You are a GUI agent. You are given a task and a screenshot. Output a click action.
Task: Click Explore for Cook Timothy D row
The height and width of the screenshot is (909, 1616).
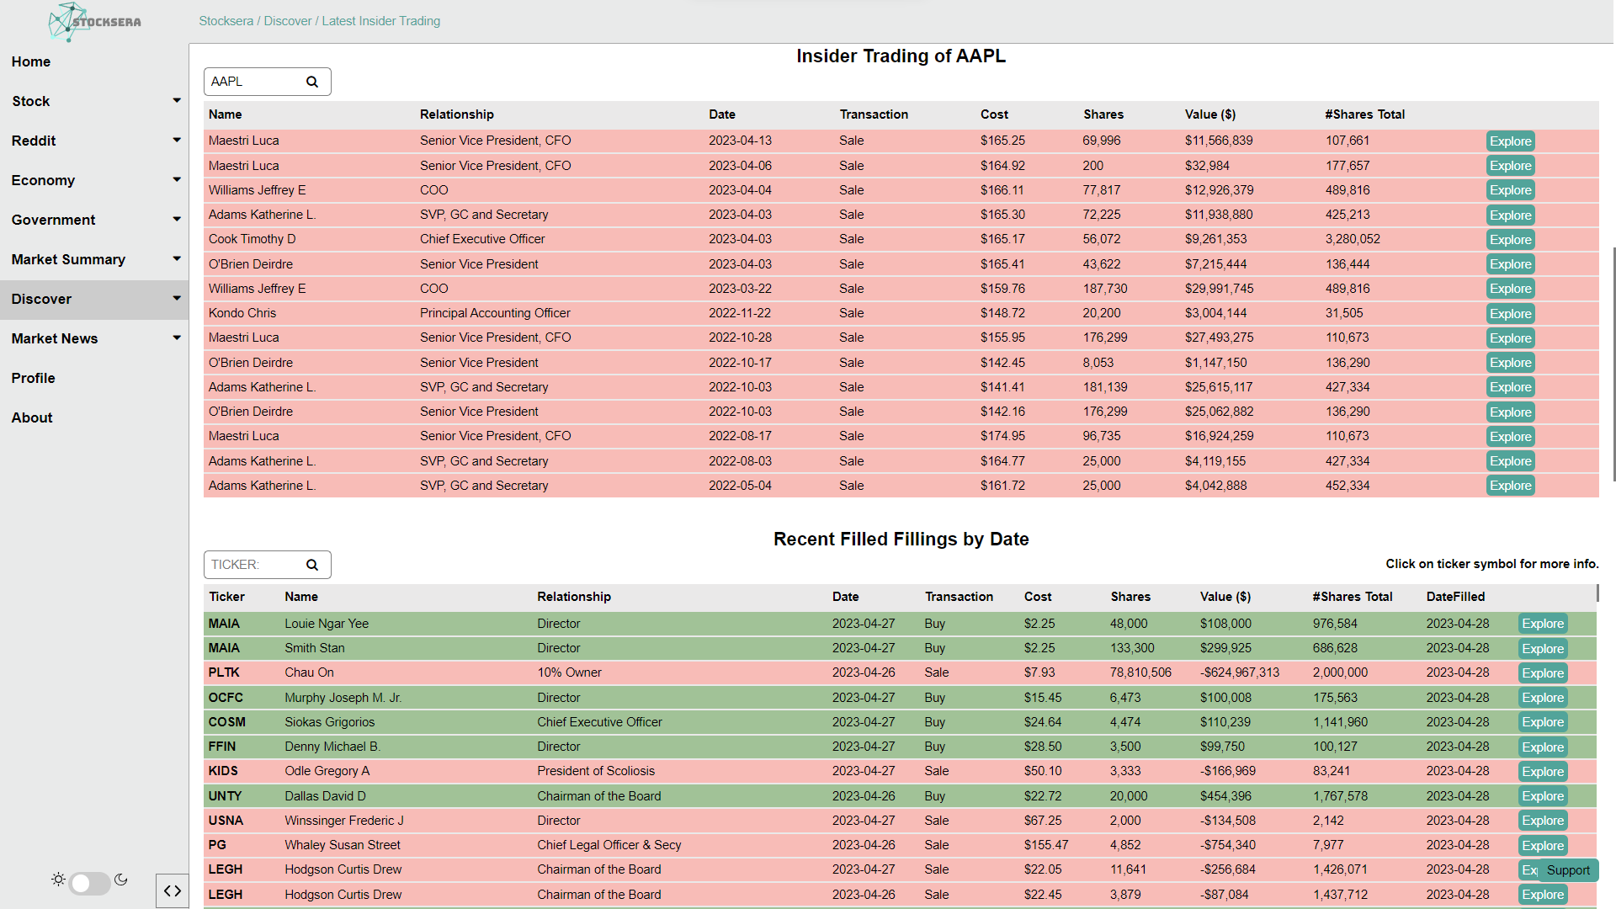point(1510,240)
